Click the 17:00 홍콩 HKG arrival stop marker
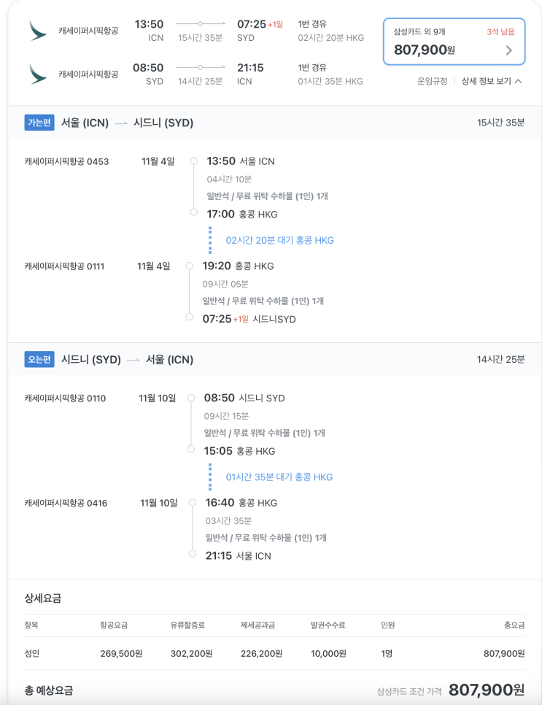 coord(194,212)
